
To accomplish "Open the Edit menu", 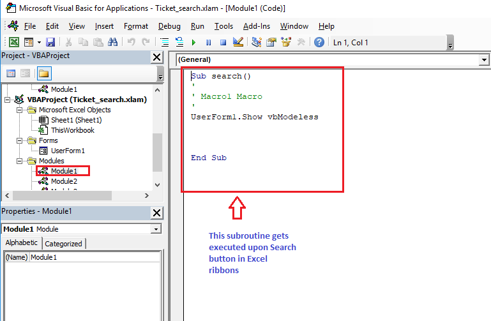I will coord(52,26).
